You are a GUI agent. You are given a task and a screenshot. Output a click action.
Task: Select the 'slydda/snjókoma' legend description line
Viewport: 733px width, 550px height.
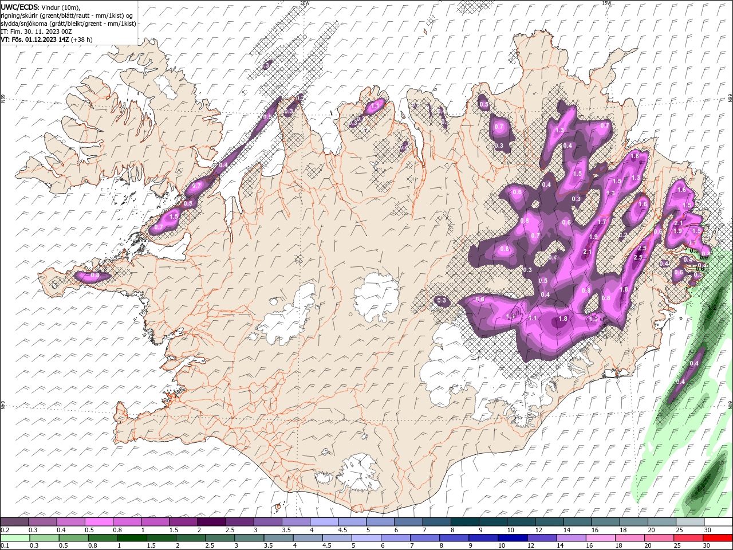[68, 23]
